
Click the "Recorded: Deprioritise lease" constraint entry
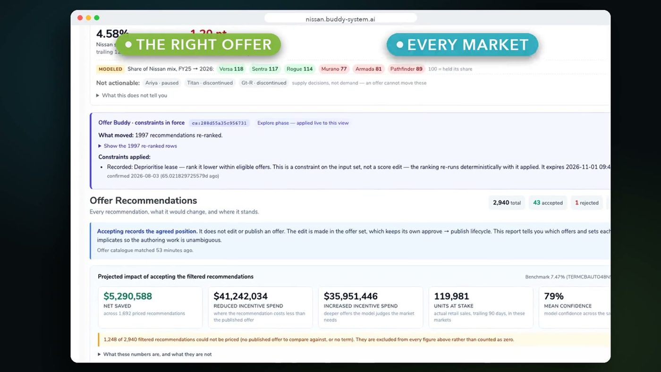[358, 167]
